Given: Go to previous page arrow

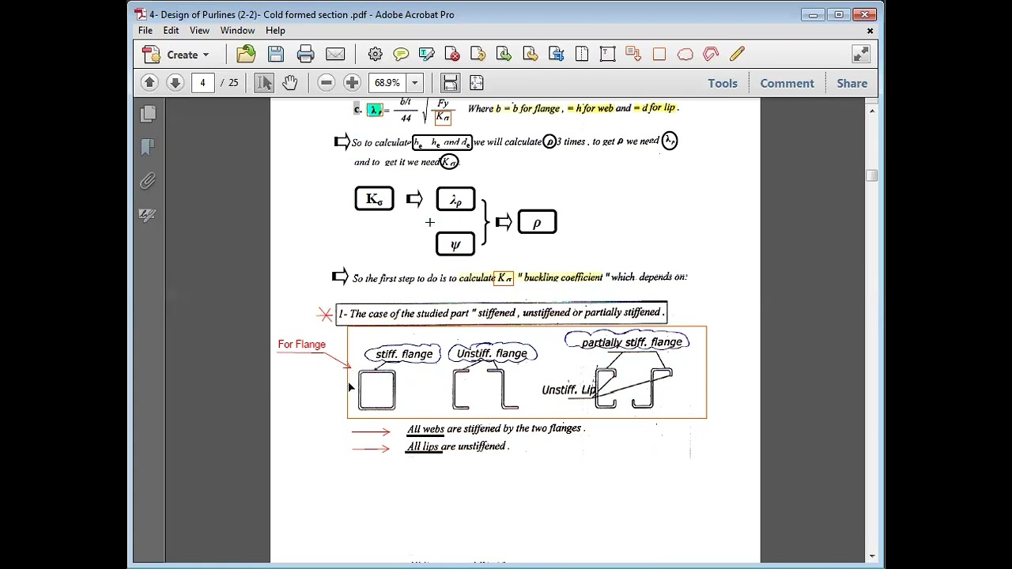Looking at the screenshot, I should click(149, 83).
